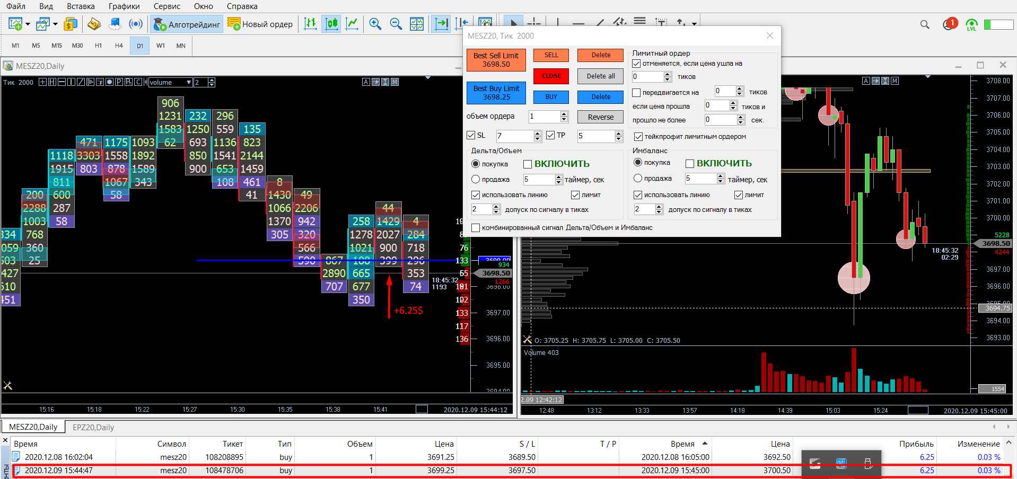Open the chart profiles icon
Image resolution: width=1017 pixels, height=479 pixels.
[42, 24]
